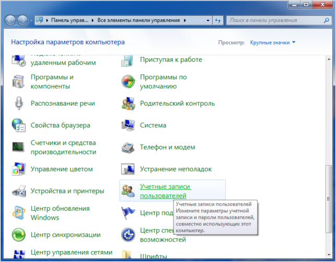Click the refresh button next to address bar
Viewport: 336px width, 262px height.
click(218, 20)
